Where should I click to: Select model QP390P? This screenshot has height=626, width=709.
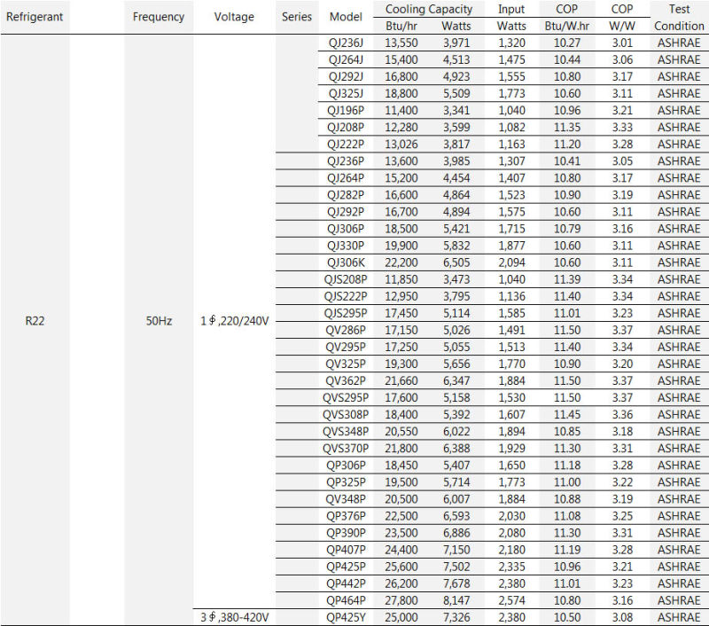[346, 533]
